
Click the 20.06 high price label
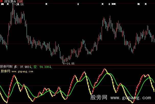pos(20,4)
